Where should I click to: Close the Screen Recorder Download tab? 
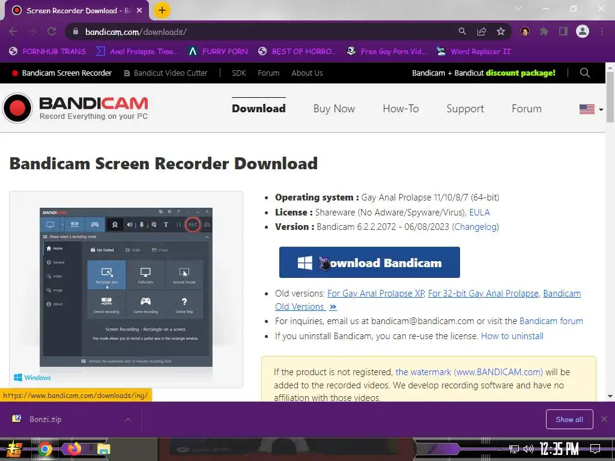click(x=139, y=11)
